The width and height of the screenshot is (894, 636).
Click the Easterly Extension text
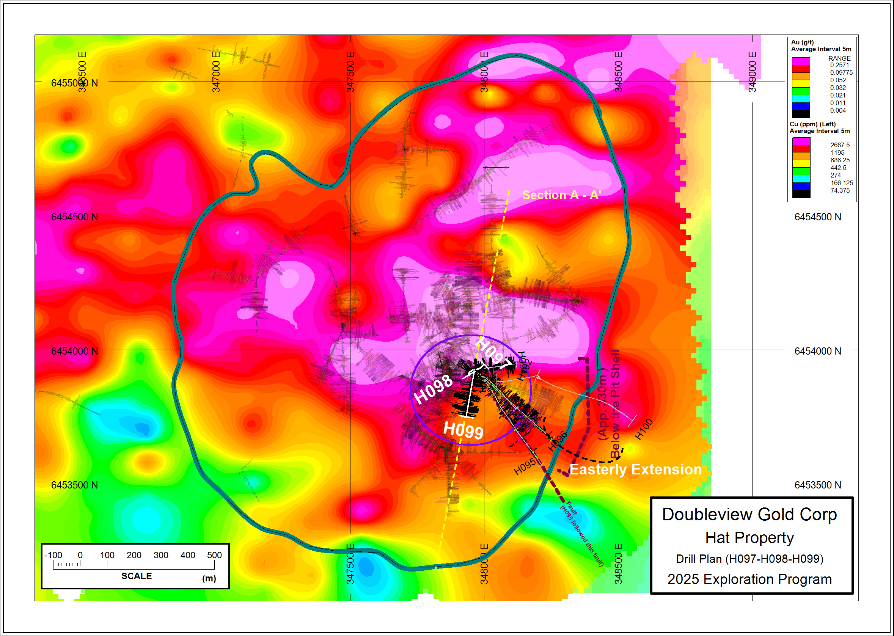click(635, 469)
